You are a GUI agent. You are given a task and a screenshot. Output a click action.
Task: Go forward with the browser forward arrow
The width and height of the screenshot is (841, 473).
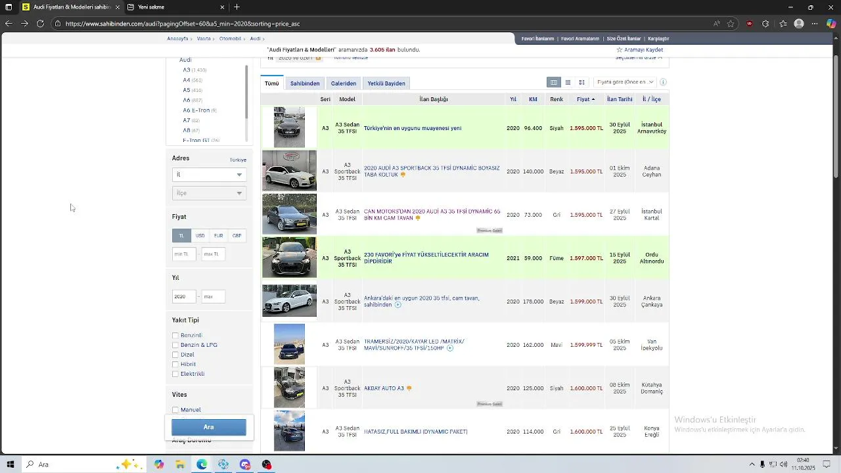coord(24,24)
